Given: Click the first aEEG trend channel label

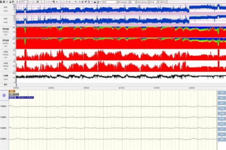Looking at the screenshot, I should click(6, 9).
